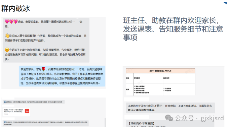Viewport: 231px width, 127px height.
Task: Click the 班主任、助教在群内欢迎家长 heading text
Action: (173, 29)
